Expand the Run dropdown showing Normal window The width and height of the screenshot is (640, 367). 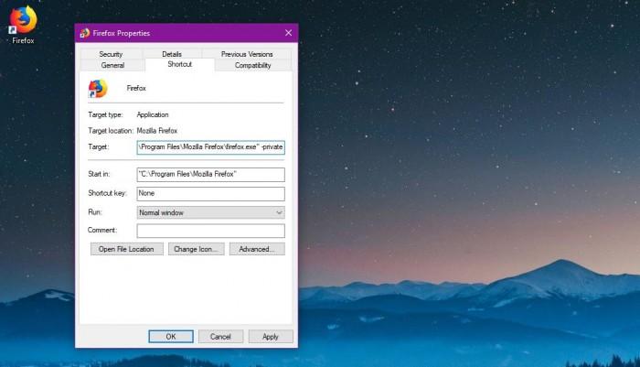pyautogui.click(x=210, y=212)
